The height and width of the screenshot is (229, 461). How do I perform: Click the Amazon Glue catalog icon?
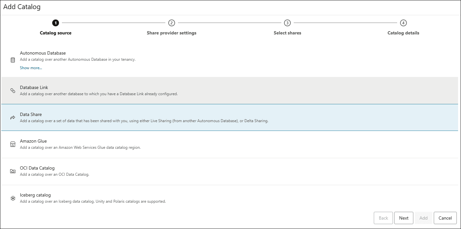(13, 144)
